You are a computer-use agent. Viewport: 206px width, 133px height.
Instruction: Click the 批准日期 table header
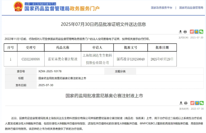click(162, 47)
